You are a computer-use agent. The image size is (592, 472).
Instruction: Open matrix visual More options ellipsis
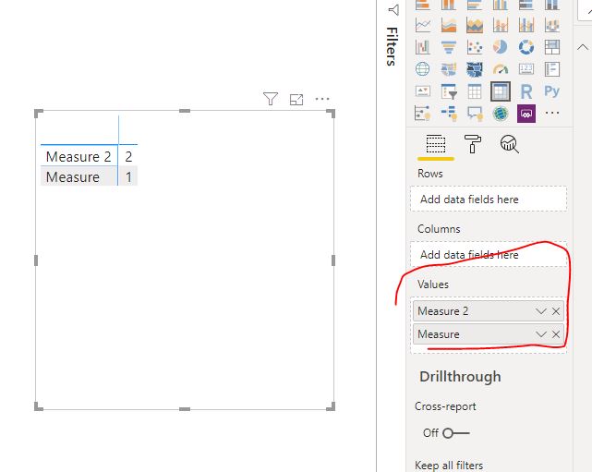pyautogui.click(x=322, y=99)
